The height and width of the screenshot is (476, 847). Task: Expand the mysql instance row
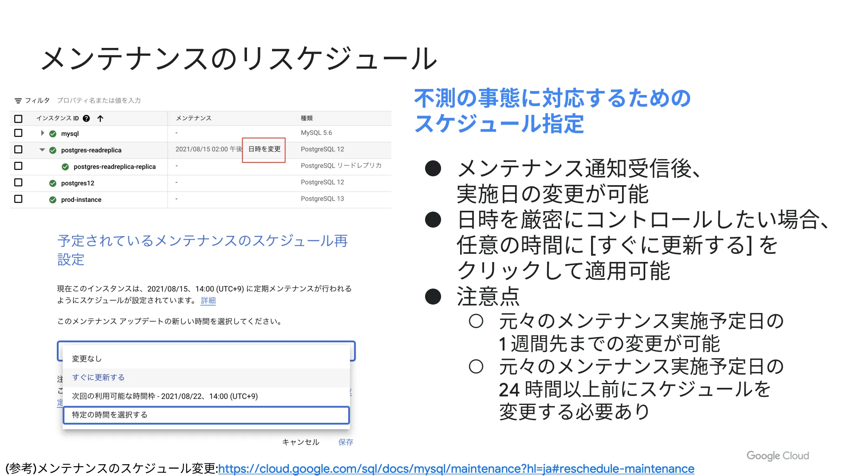tap(42, 133)
